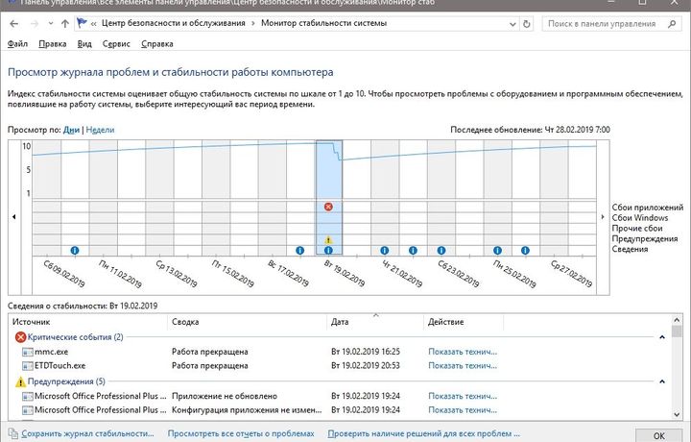
Task: Click the save journal document icon
Action: coord(13,433)
